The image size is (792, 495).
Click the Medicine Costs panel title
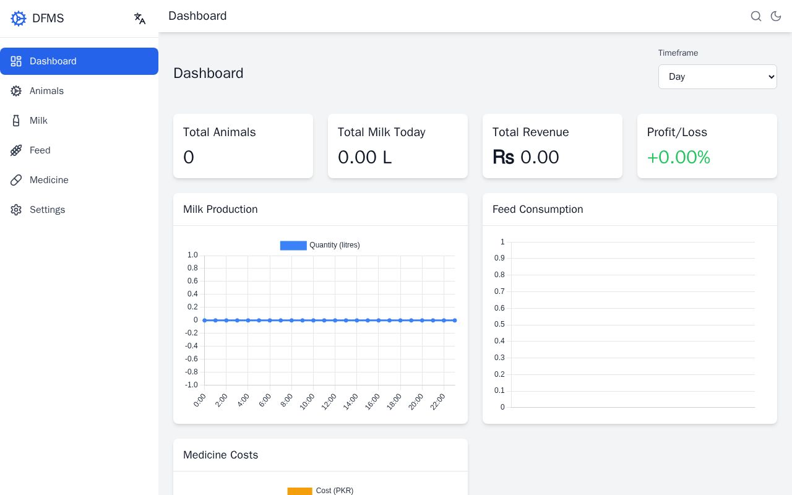pos(221,455)
